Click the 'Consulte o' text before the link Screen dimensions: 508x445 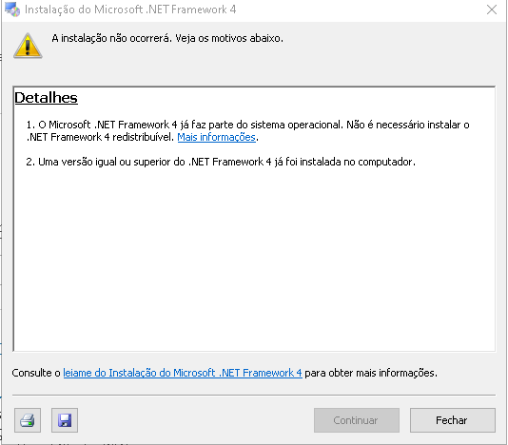[x=36, y=373]
